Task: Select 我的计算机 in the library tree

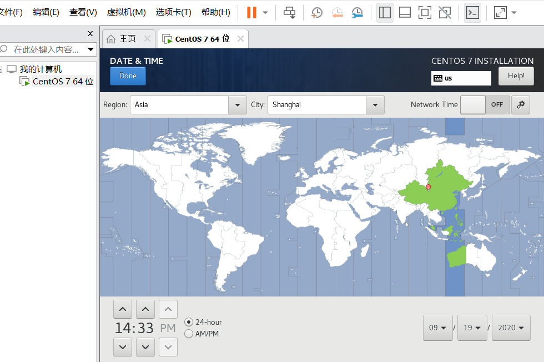Action: tap(41, 69)
